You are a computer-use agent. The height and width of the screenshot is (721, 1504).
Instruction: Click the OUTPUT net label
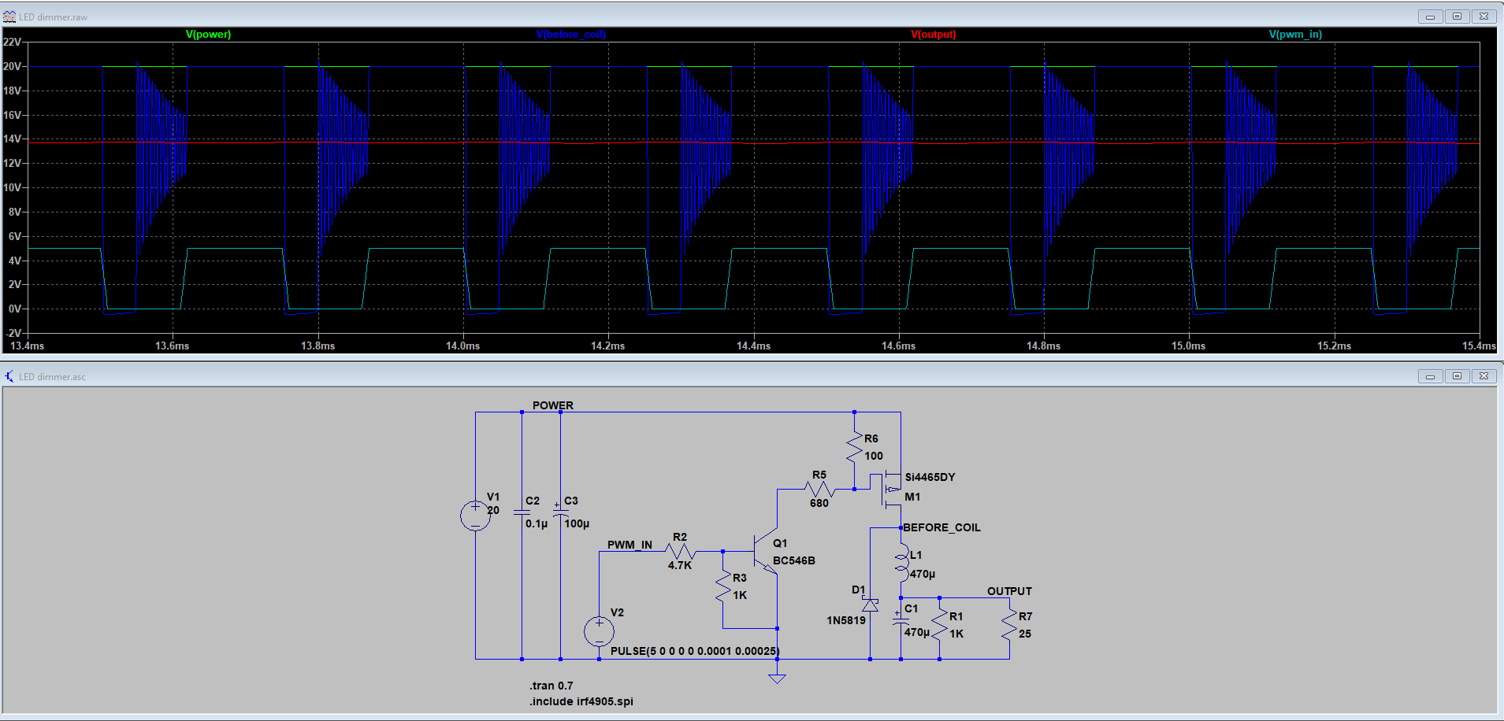(1009, 591)
